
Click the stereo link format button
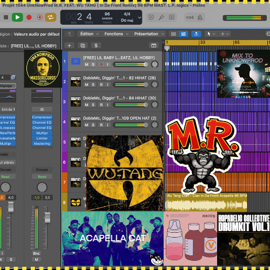pos(42,110)
